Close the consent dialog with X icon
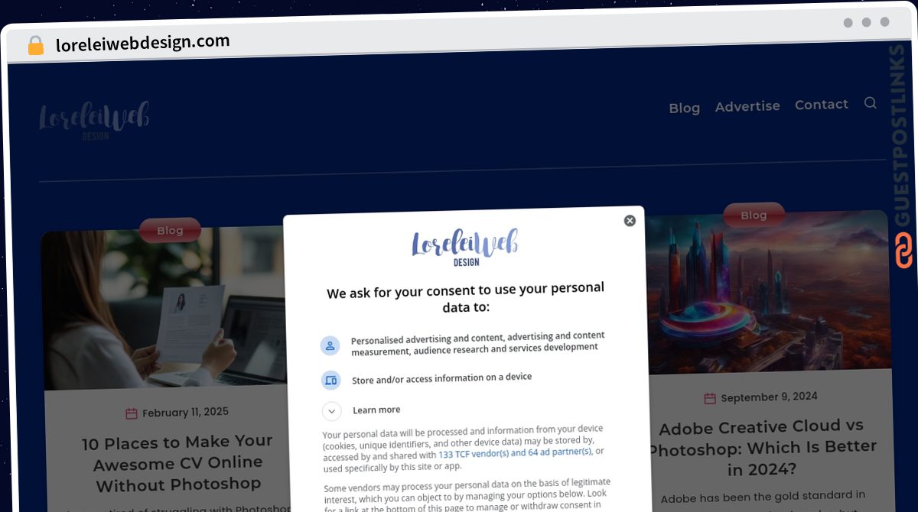Viewport: 918px width, 512px height. tap(630, 221)
